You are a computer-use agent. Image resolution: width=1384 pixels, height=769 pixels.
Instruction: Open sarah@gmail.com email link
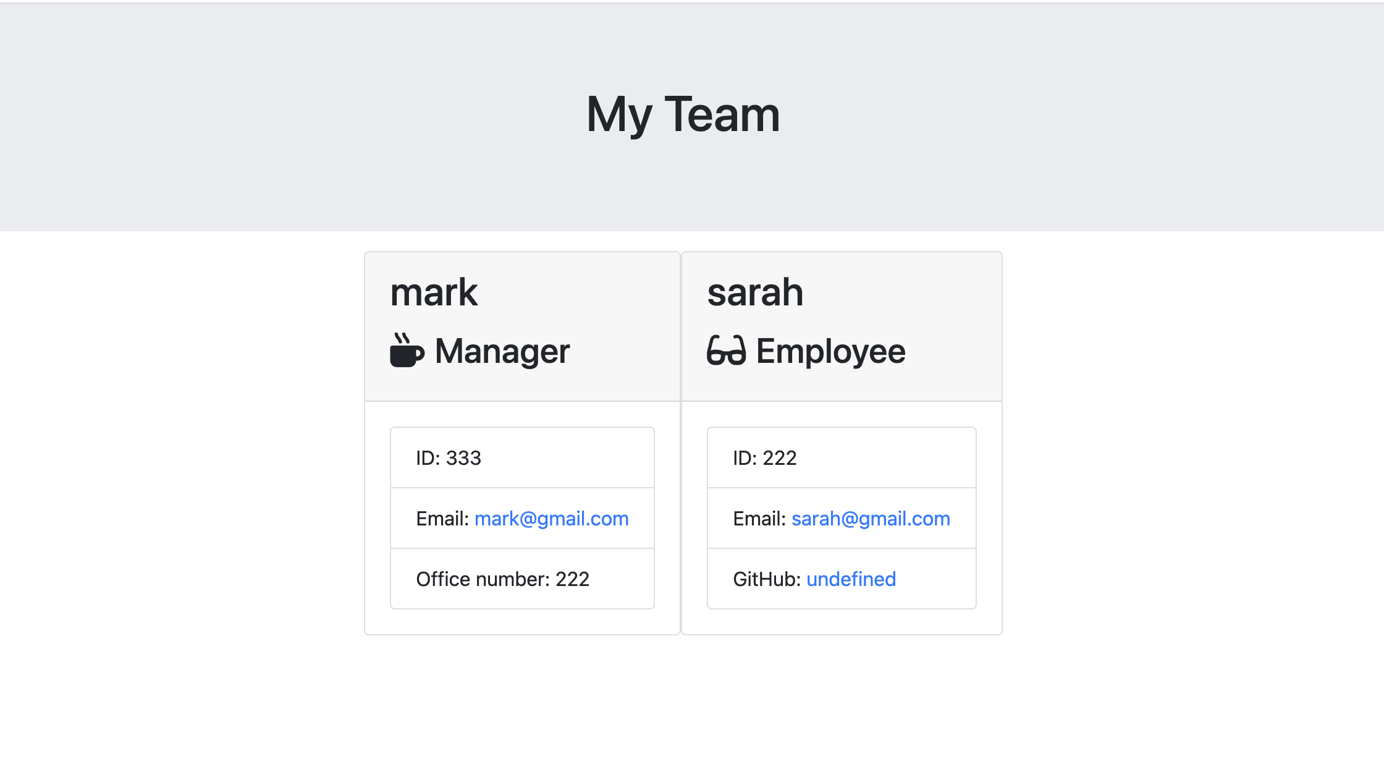(x=871, y=518)
